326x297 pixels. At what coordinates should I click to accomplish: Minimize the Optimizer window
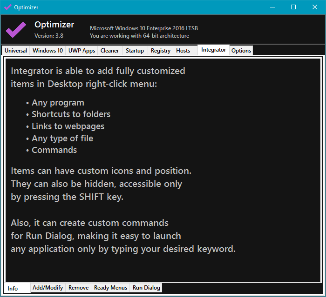point(272,7)
